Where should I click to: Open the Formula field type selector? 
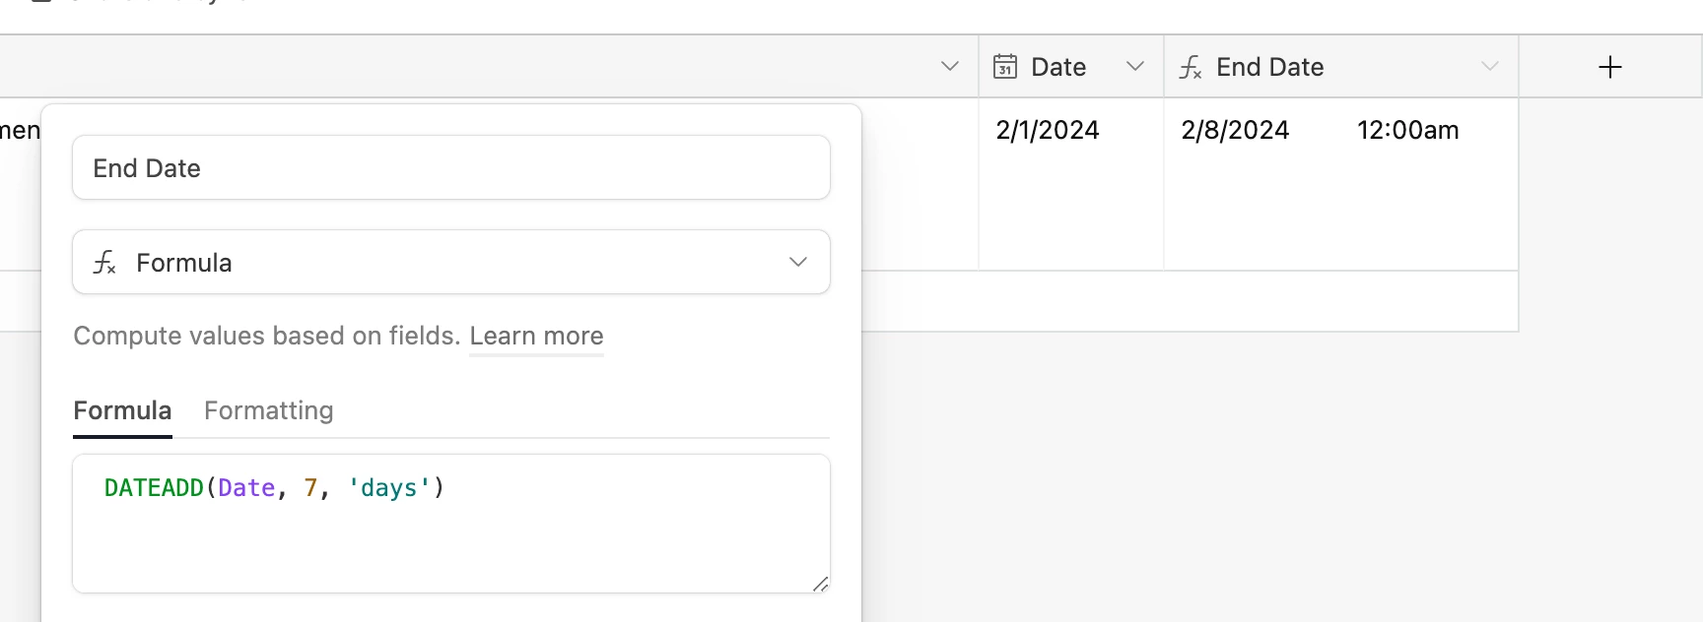click(x=451, y=262)
